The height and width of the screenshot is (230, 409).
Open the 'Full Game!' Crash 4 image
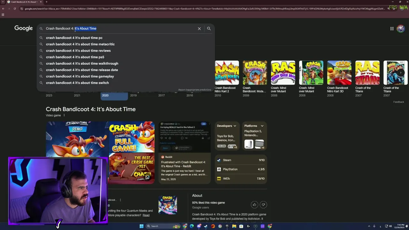tap(132, 137)
